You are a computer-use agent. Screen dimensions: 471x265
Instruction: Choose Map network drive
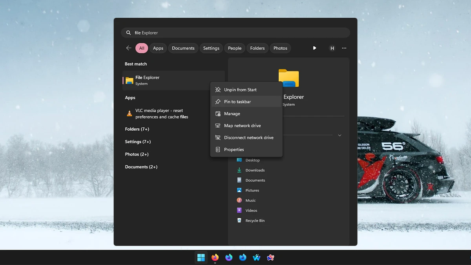point(246,126)
